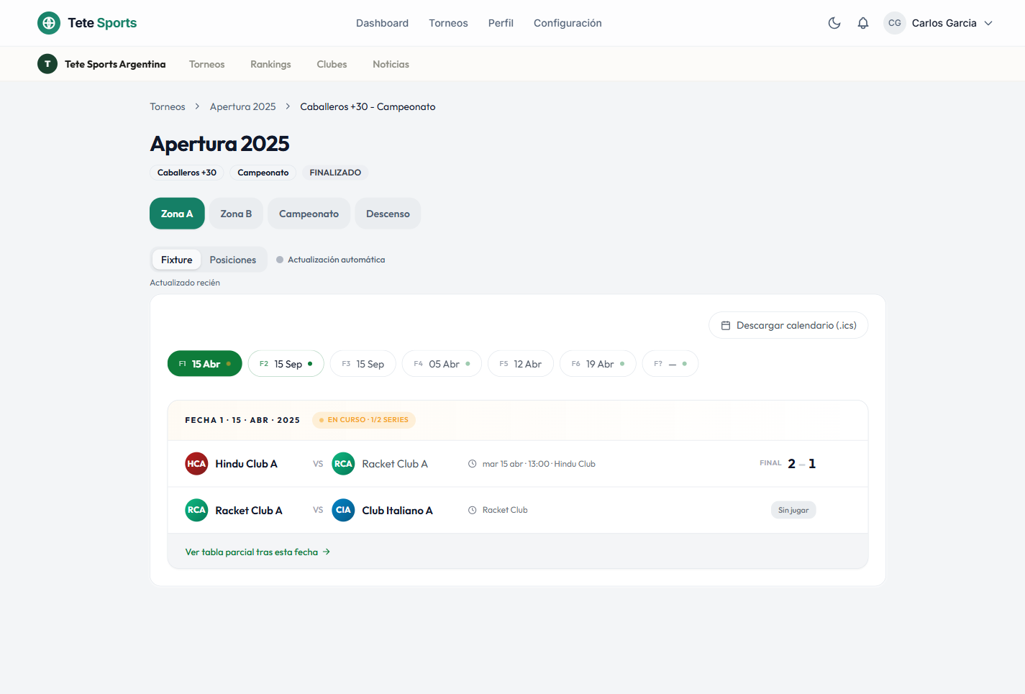Go to Perfil in the top navigation
This screenshot has height=694, width=1025.
click(501, 23)
